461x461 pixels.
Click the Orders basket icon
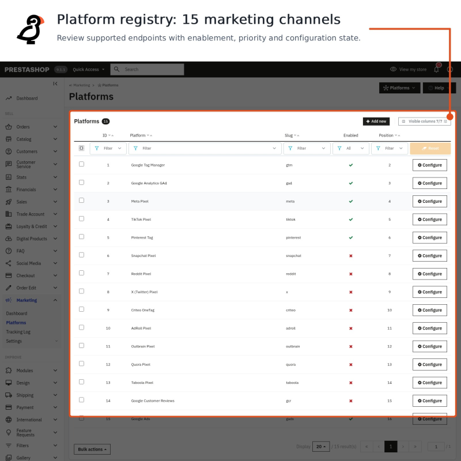[9, 127]
